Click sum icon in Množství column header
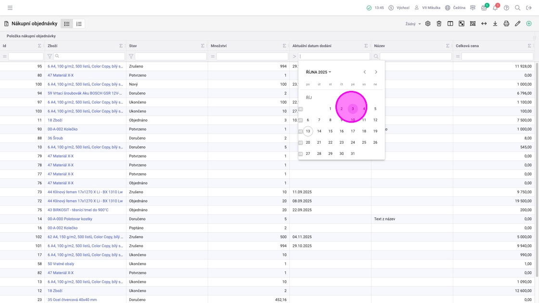Viewport: 539px width, 303px height. coord(284,46)
